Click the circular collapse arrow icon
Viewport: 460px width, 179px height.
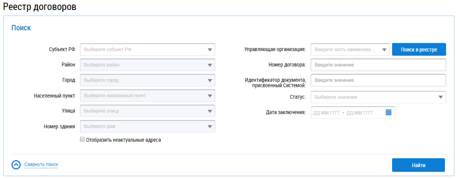[16, 165]
